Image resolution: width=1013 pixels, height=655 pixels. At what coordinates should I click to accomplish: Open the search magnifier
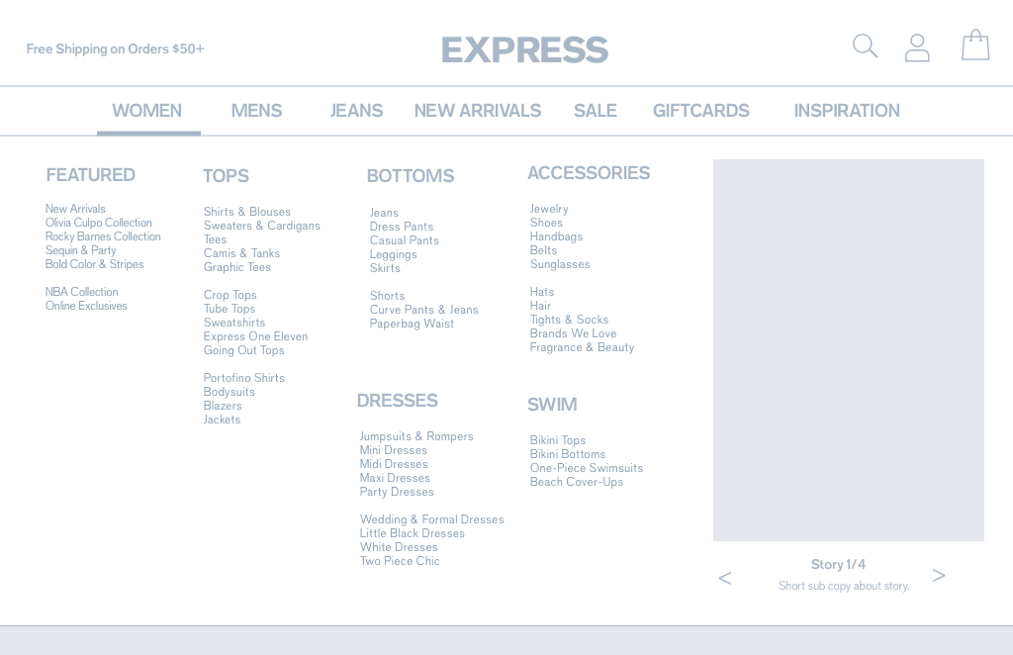(x=865, y=47)
